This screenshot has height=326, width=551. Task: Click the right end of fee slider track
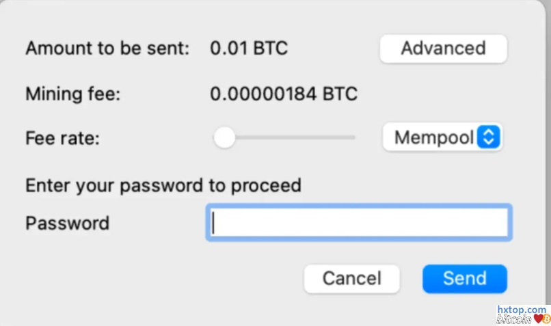click(x=352, y=138)
